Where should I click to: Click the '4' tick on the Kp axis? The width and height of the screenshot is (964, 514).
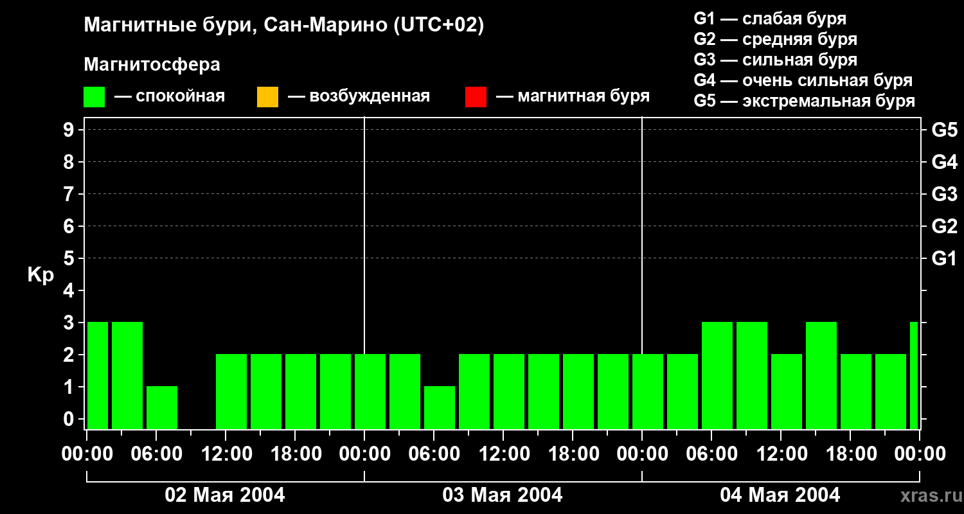click(x=70, y=290)
